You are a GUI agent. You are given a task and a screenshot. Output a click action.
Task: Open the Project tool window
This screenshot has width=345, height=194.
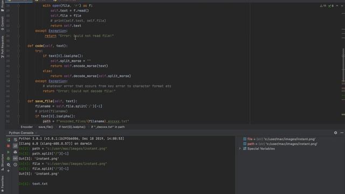pos(2,5)
